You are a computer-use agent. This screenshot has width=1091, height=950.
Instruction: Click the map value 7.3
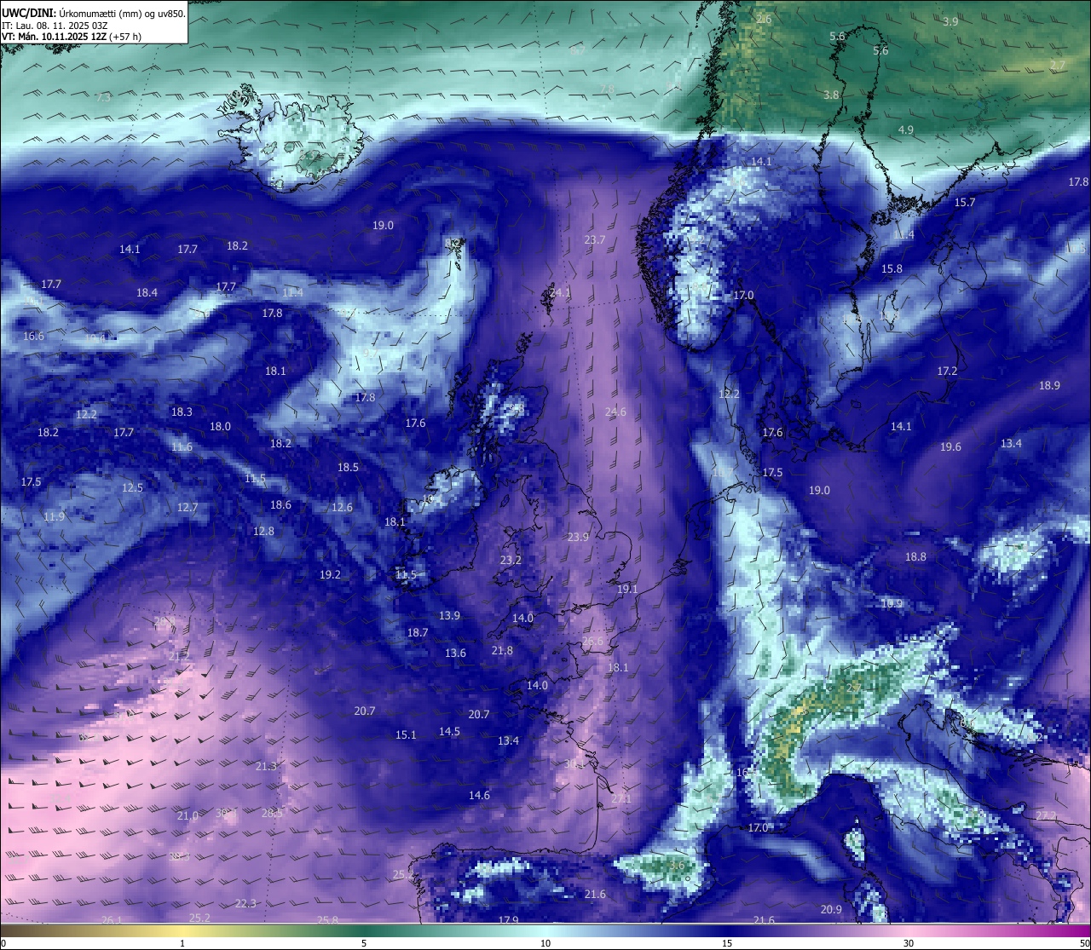(x=103, y=97)
